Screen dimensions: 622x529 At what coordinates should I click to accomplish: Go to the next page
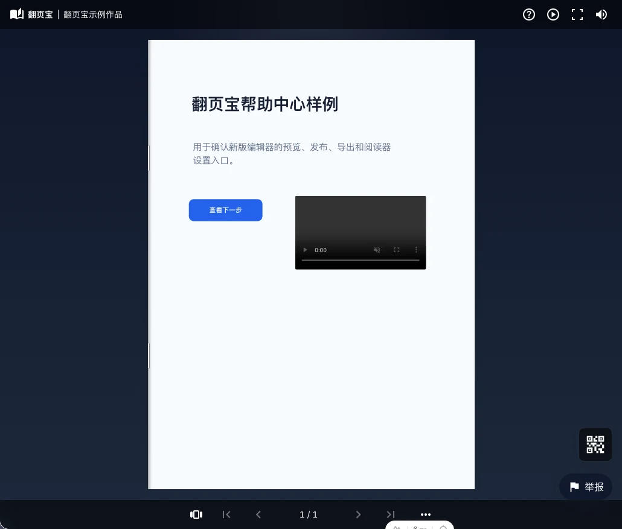pyautogui.click(x=358, y=515)
